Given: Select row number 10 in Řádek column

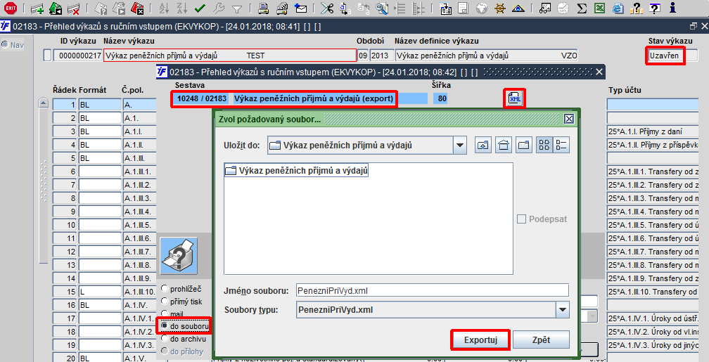Looking at the screenshot, I should (x=65, y=225).
